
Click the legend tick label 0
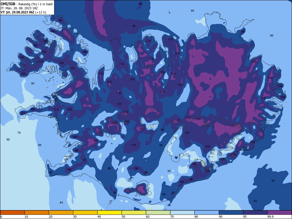[x=1, y=217]
